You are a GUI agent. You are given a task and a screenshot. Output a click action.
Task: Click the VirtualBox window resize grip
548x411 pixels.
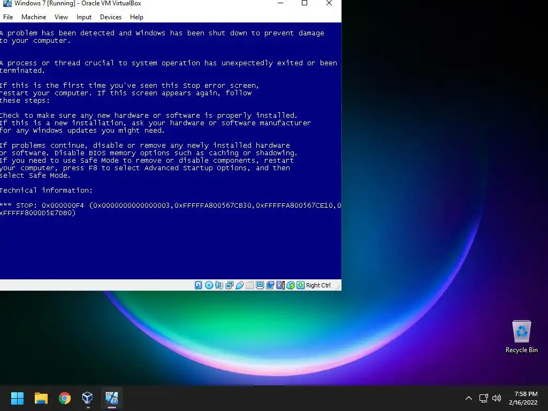[338, 287]
